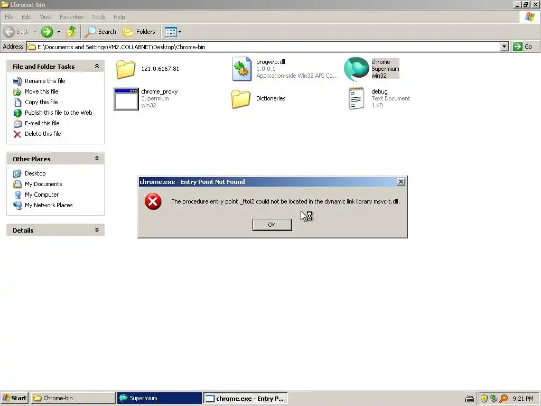
Task: Open the Views dropdown arrow
Action: coord(180,32)
